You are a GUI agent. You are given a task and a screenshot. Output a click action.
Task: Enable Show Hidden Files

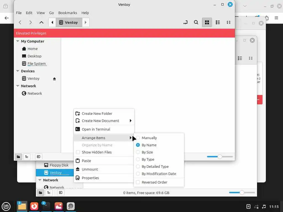104,152
